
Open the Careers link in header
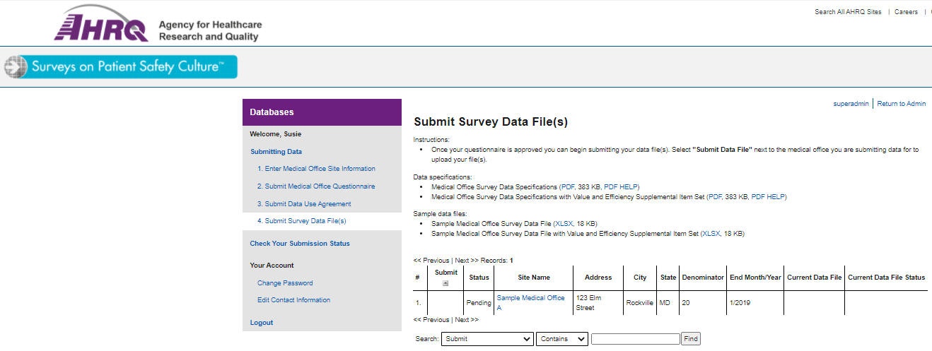906,12
